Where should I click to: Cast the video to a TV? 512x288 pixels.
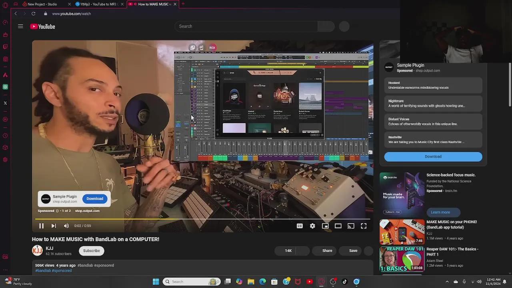tap(351, 226)
